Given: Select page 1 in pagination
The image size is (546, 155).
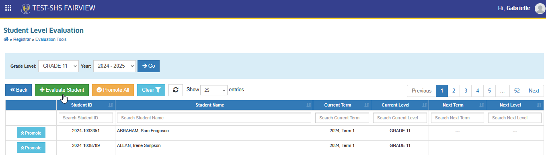Looking at the screenshot, I should pyautogui.click(x=442, y=91).
